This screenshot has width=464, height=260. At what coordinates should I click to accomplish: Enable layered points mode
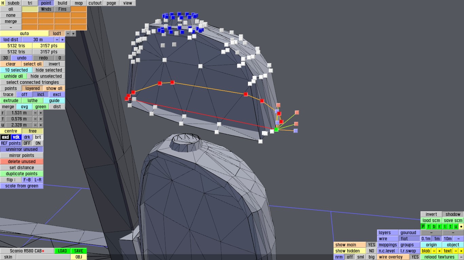point(33,88)
